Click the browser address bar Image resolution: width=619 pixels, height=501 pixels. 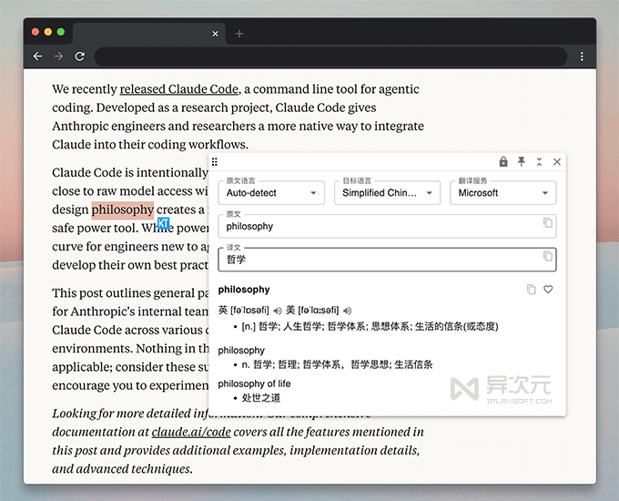[x=330, y=56]
